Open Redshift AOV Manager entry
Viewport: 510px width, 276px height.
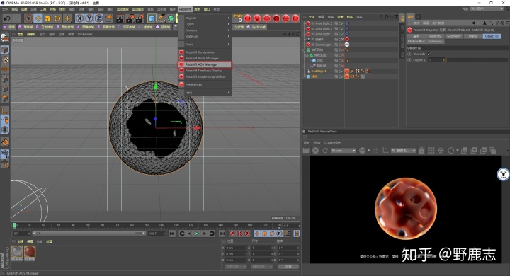tap(205, 64)
